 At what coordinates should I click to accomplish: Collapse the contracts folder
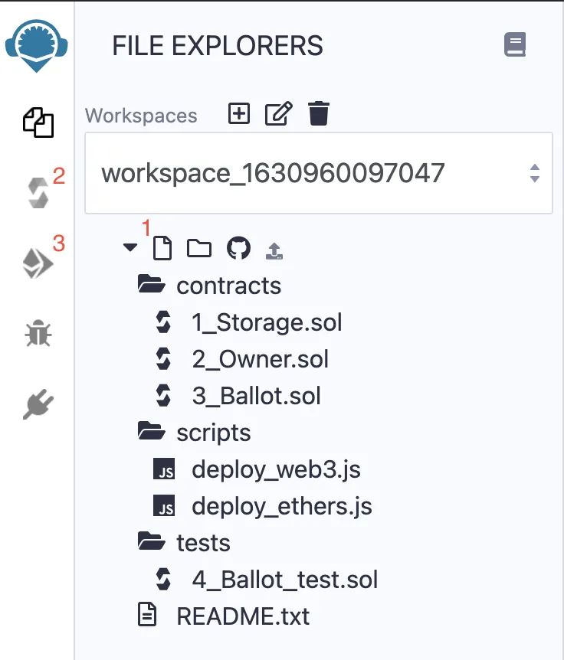(209, 286)
